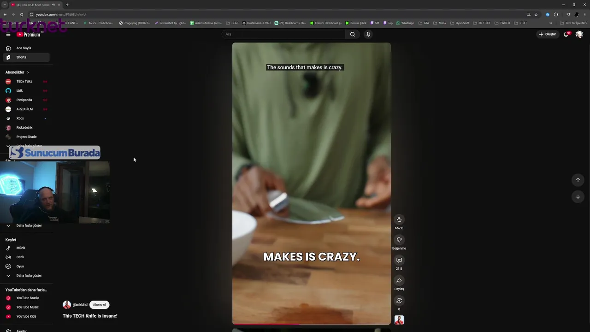Open ARZU FİLM subscription channel
Screen dimensions: 590x332
[25, 109]
